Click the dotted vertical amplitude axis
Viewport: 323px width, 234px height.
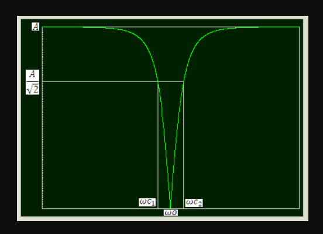point(43,118)
